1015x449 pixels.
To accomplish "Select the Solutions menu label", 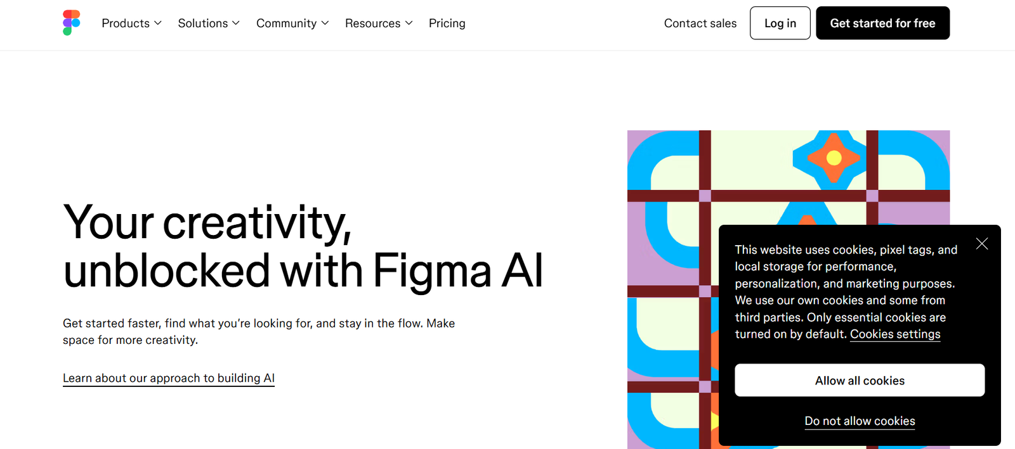I will (x=202, y=23).
